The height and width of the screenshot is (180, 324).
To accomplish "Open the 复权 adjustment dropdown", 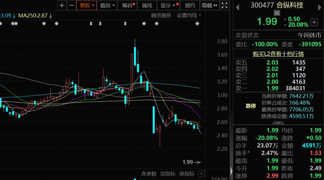I will click(86, 5).
